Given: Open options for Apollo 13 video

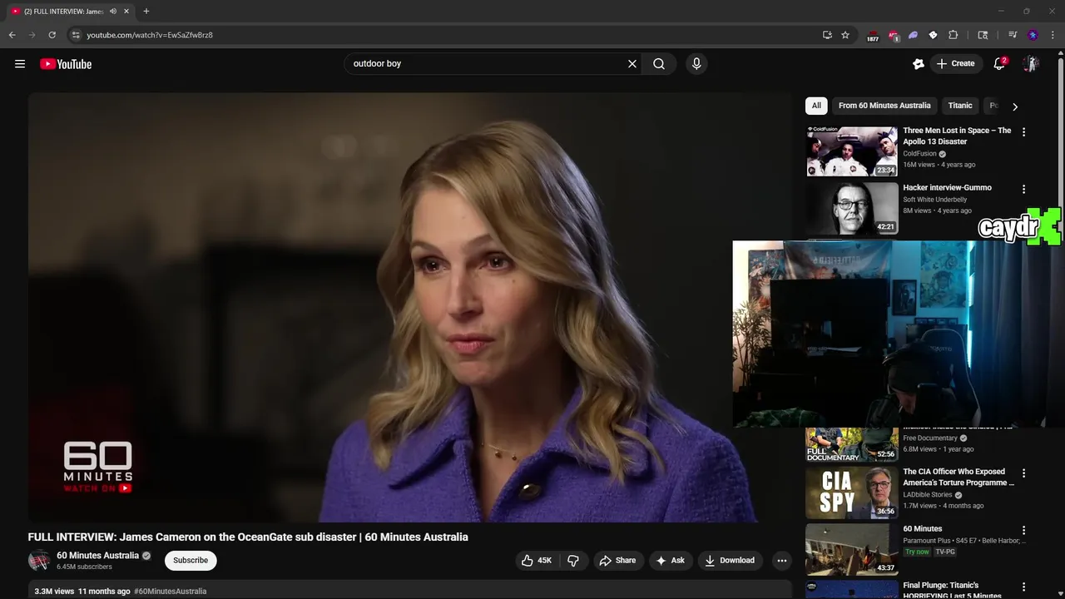Looking at the screenshot, I should pos(1023,132).
